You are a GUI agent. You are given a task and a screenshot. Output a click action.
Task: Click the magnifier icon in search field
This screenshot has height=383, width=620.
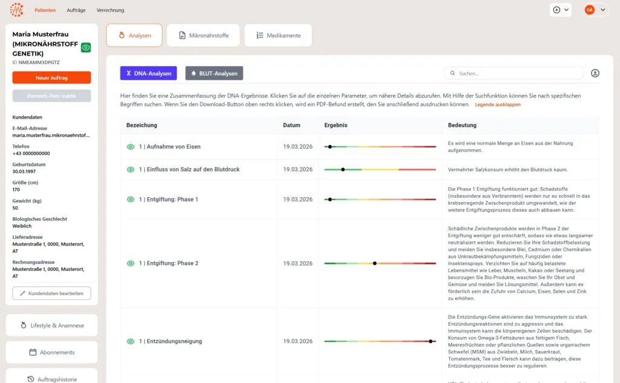click(x=453, y=73)
